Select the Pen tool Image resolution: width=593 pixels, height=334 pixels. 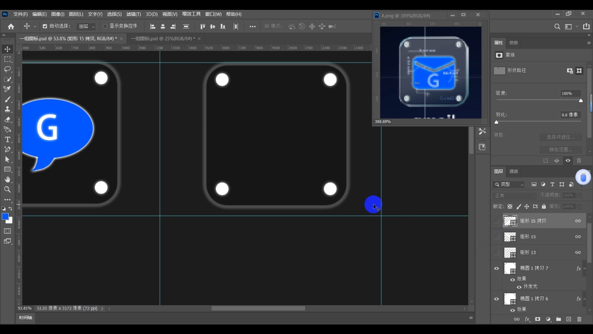(7, 149)
